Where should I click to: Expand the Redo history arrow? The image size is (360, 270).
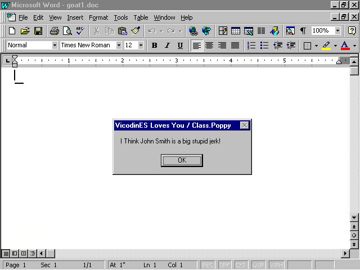coord(181,31)
